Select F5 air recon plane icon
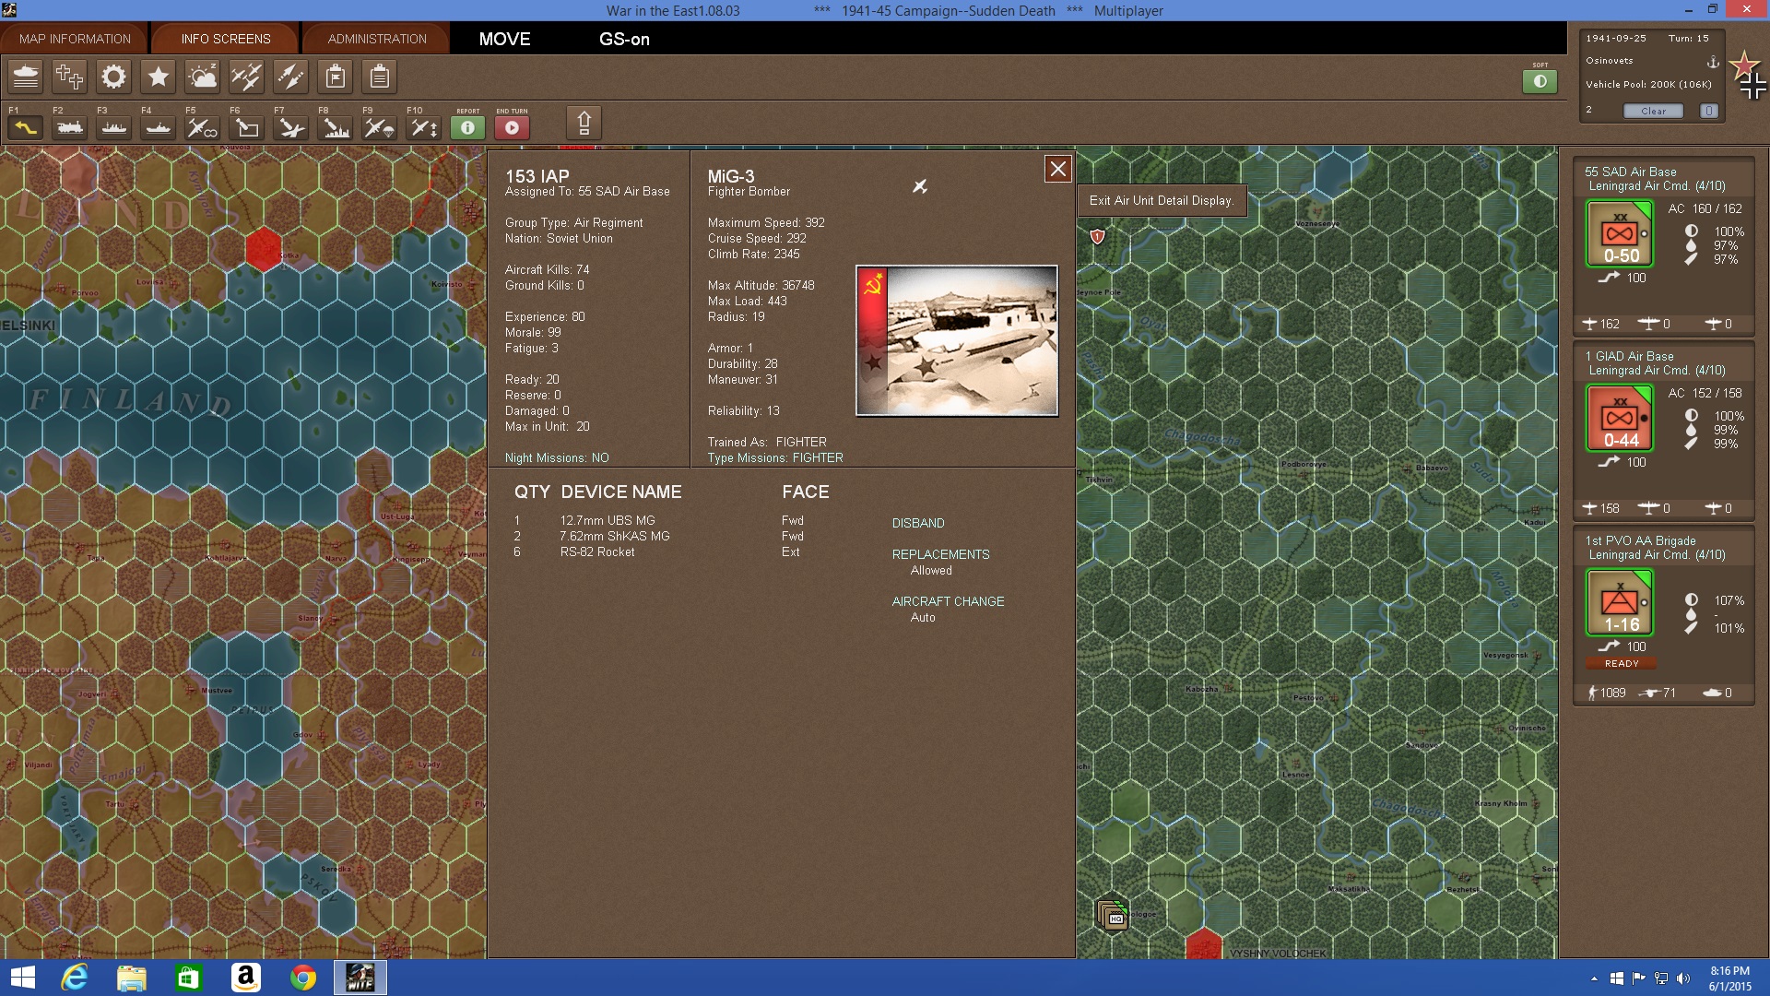The width and height of the screenshot is (1770, 996). 203,128
